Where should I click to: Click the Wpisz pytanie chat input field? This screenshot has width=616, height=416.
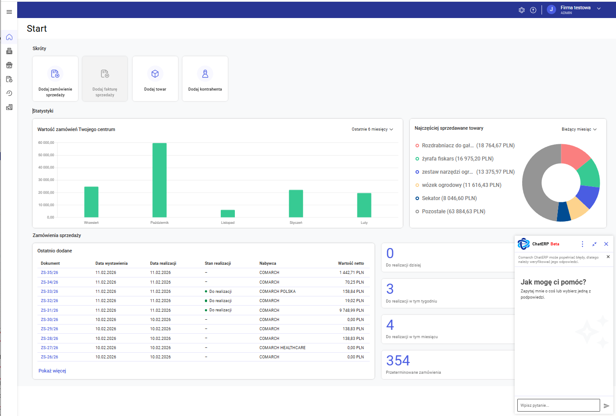[x=558, y=405]
